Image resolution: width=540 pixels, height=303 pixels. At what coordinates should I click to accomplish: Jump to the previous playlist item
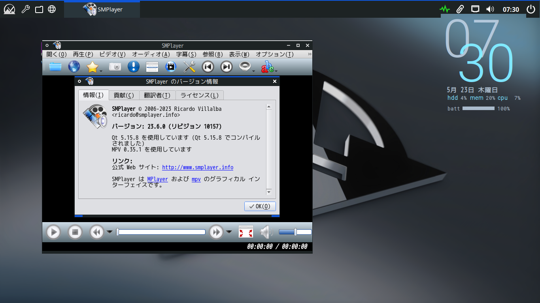pyautogui.click(x=208, y=67)
